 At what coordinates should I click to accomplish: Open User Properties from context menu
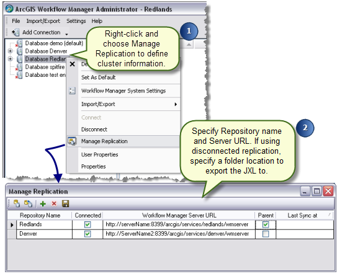pos(100,155)
